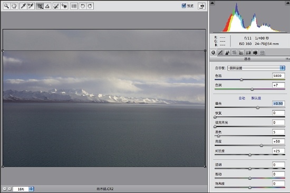The width and height of the screenshot is (290, 193).
Task: Toggle the 预览 preview checkbox
Action: [x=183, y=6]
